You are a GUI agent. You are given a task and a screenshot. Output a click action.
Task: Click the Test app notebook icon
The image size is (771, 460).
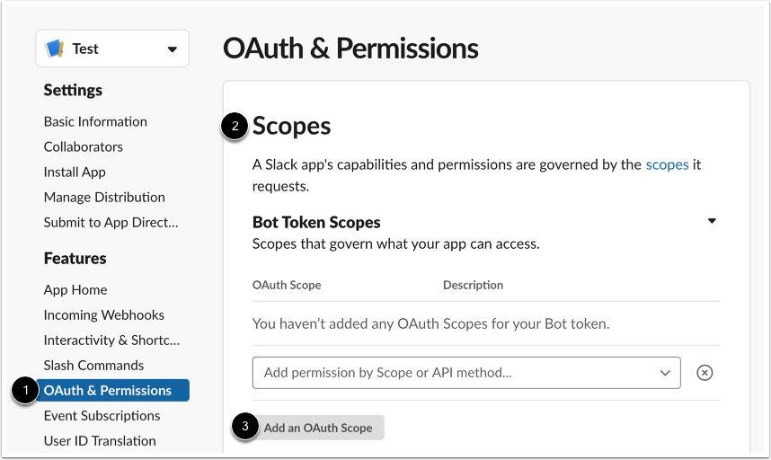54,49
